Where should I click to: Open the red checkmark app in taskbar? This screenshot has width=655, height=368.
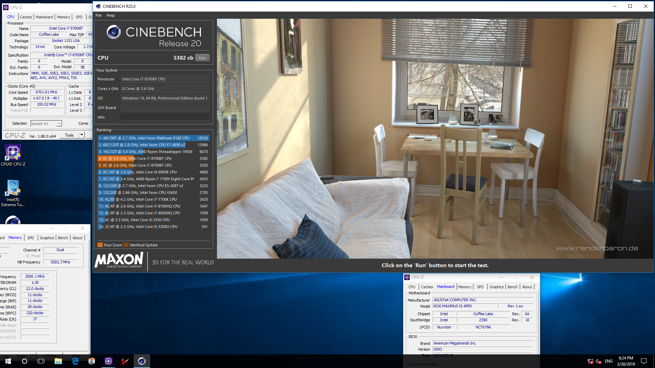(x=125, y=361)
